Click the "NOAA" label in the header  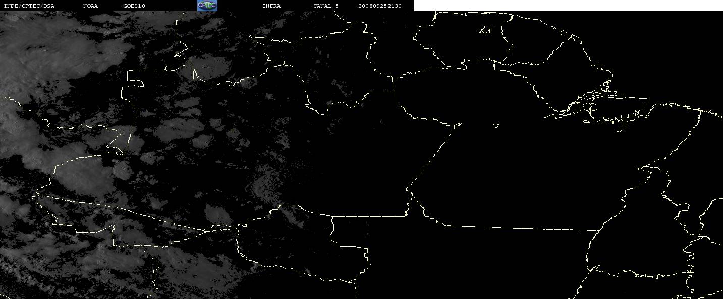(90, 6)
